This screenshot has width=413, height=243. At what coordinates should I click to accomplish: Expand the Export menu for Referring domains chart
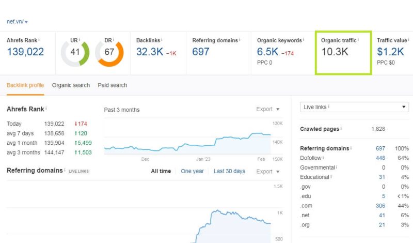(x=268, y=172)
